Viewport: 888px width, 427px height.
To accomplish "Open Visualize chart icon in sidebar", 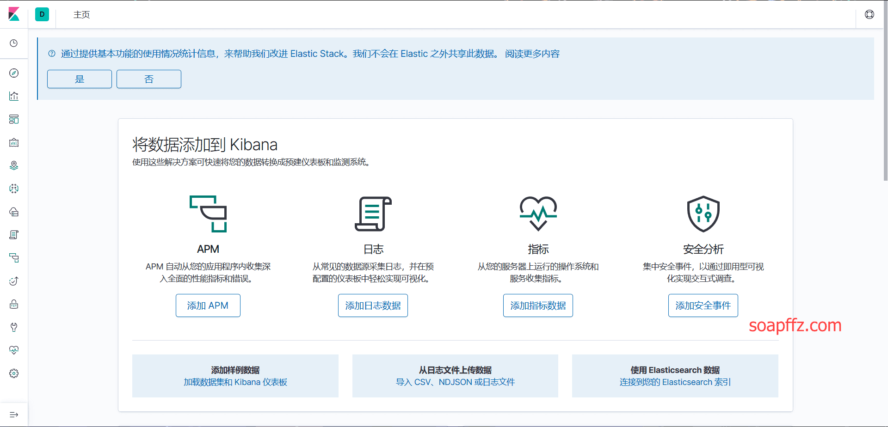I will 14,96.
